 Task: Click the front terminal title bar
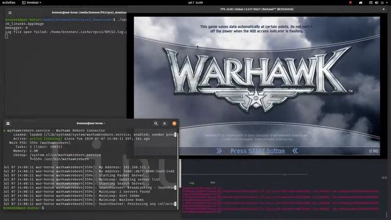point(91,123)
